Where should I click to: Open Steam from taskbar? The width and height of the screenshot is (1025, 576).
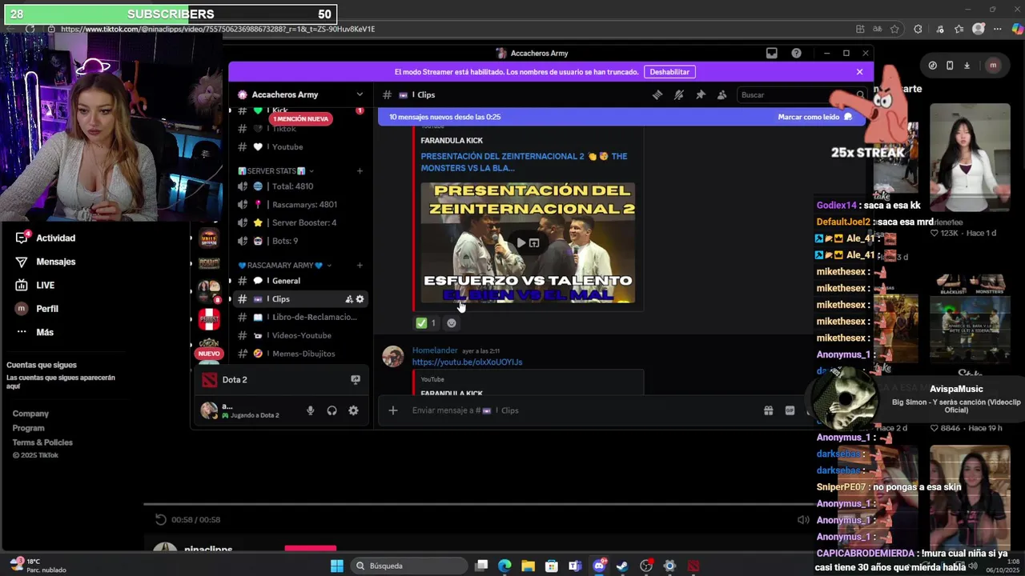[622, 566]
